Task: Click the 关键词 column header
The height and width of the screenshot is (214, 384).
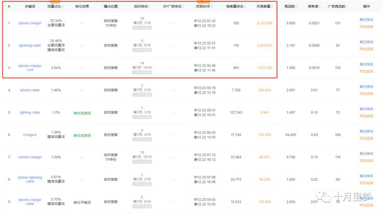Action: pyautogui.click(x=30, y=7)
